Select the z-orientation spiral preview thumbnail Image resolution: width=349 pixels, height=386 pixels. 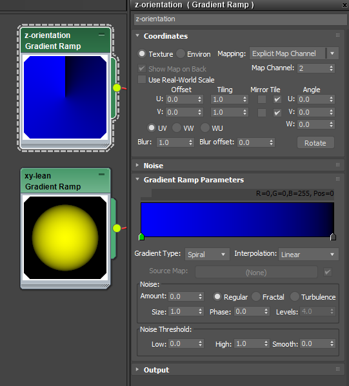click(65, 97)
